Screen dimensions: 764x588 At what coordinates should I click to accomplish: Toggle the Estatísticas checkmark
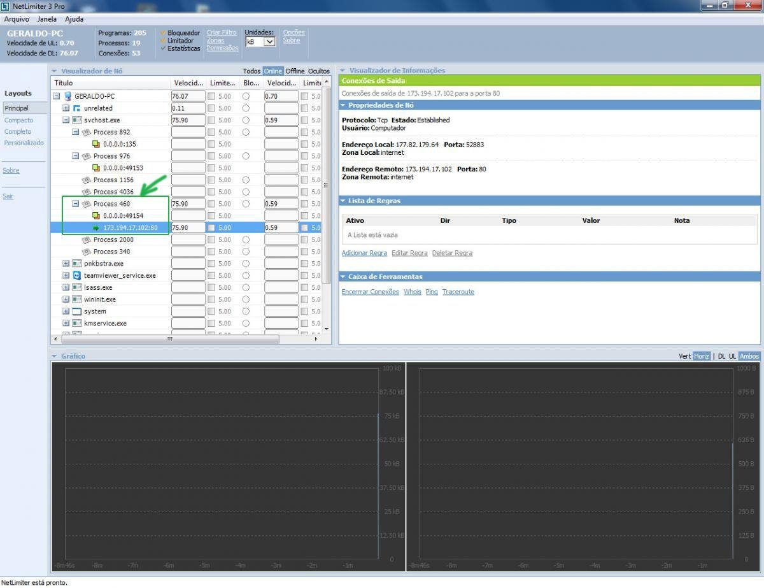[163, 48]
